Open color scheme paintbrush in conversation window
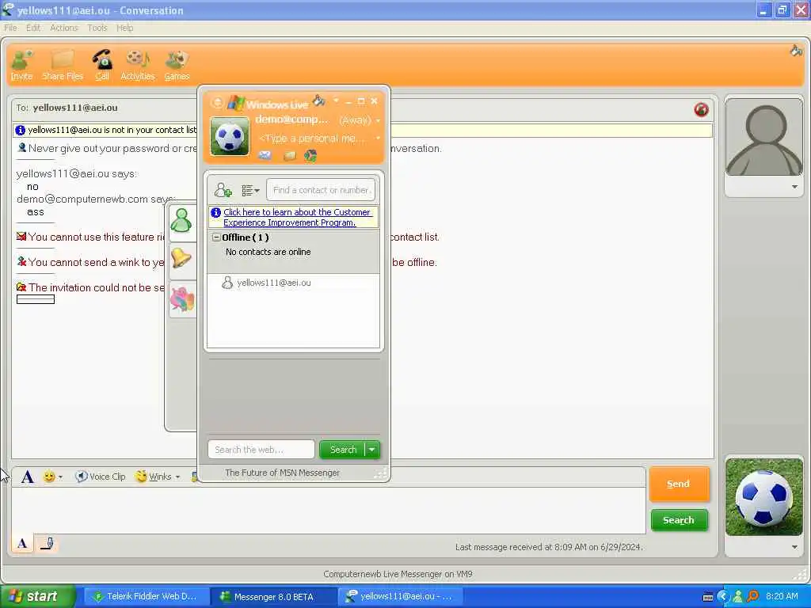The width and height of the screenshot is (811, 608). coord(796,51)
